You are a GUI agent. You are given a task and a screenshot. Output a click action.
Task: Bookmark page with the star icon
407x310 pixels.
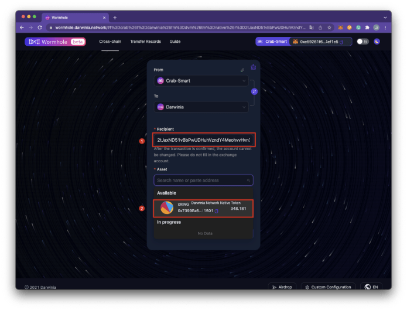tap(329, 28)
